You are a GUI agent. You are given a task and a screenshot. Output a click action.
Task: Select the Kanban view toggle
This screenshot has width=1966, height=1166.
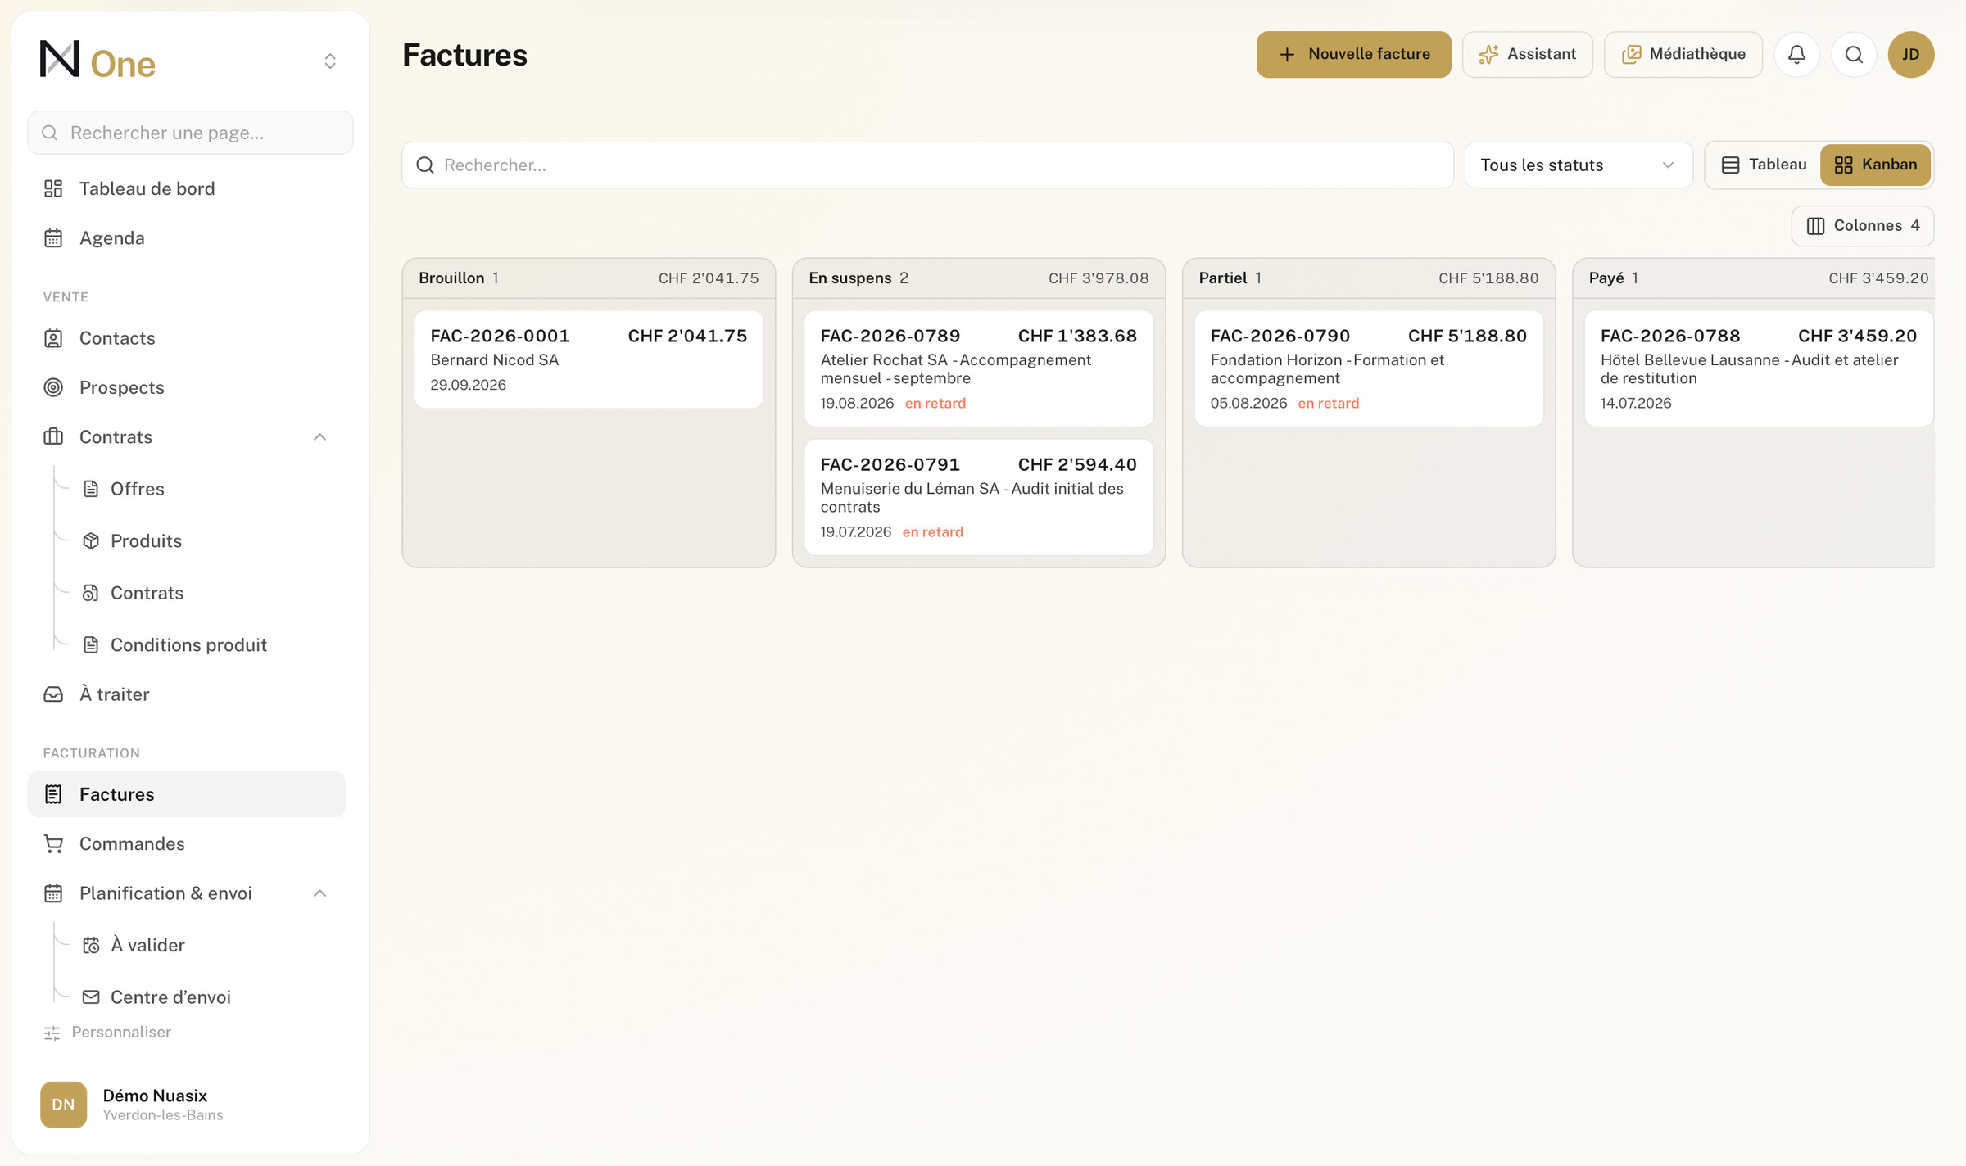tap(1875, 165)
